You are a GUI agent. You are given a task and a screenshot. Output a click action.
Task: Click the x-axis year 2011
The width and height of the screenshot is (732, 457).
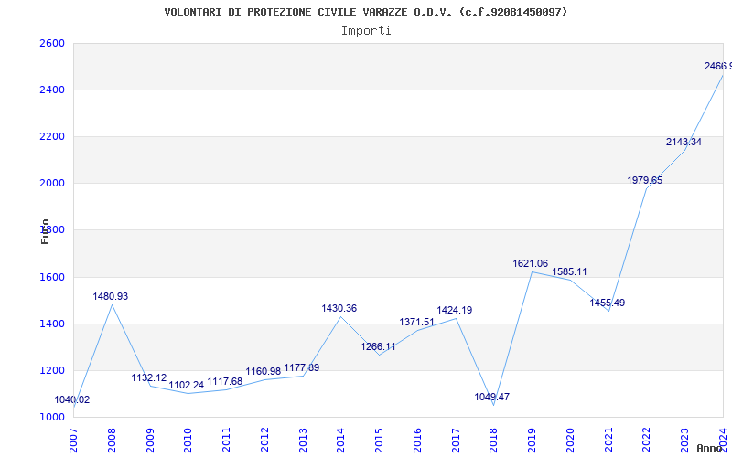coord(226,441)
